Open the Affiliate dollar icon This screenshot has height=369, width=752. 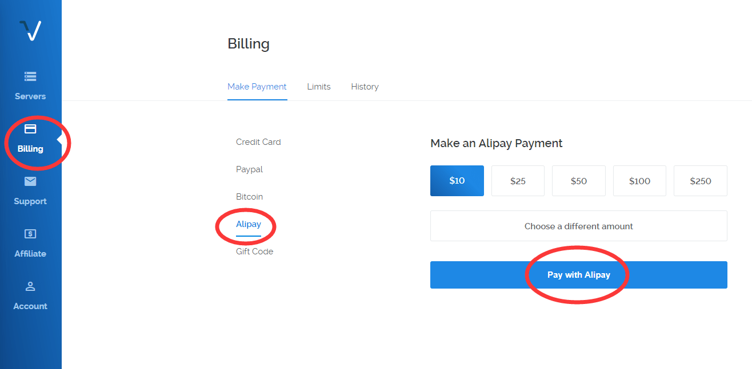(x=30, y=234)
